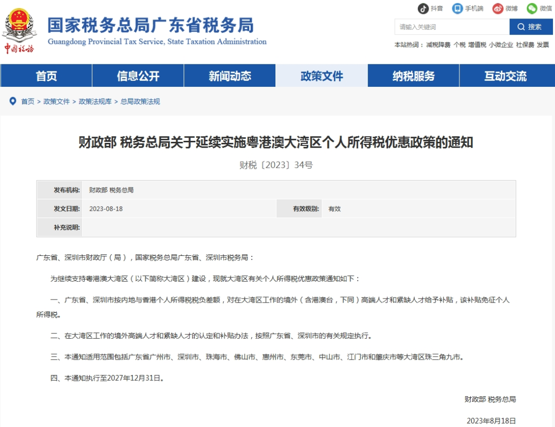The width and height of the screenshot is (555, 427).
Task: Click the location pin breadcrumb icon
Action: click(x=12, y=101)
